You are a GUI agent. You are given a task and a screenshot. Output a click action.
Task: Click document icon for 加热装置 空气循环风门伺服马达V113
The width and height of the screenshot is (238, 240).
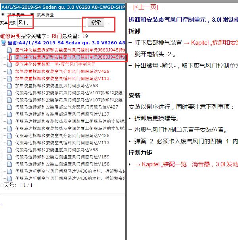(10, 78)
